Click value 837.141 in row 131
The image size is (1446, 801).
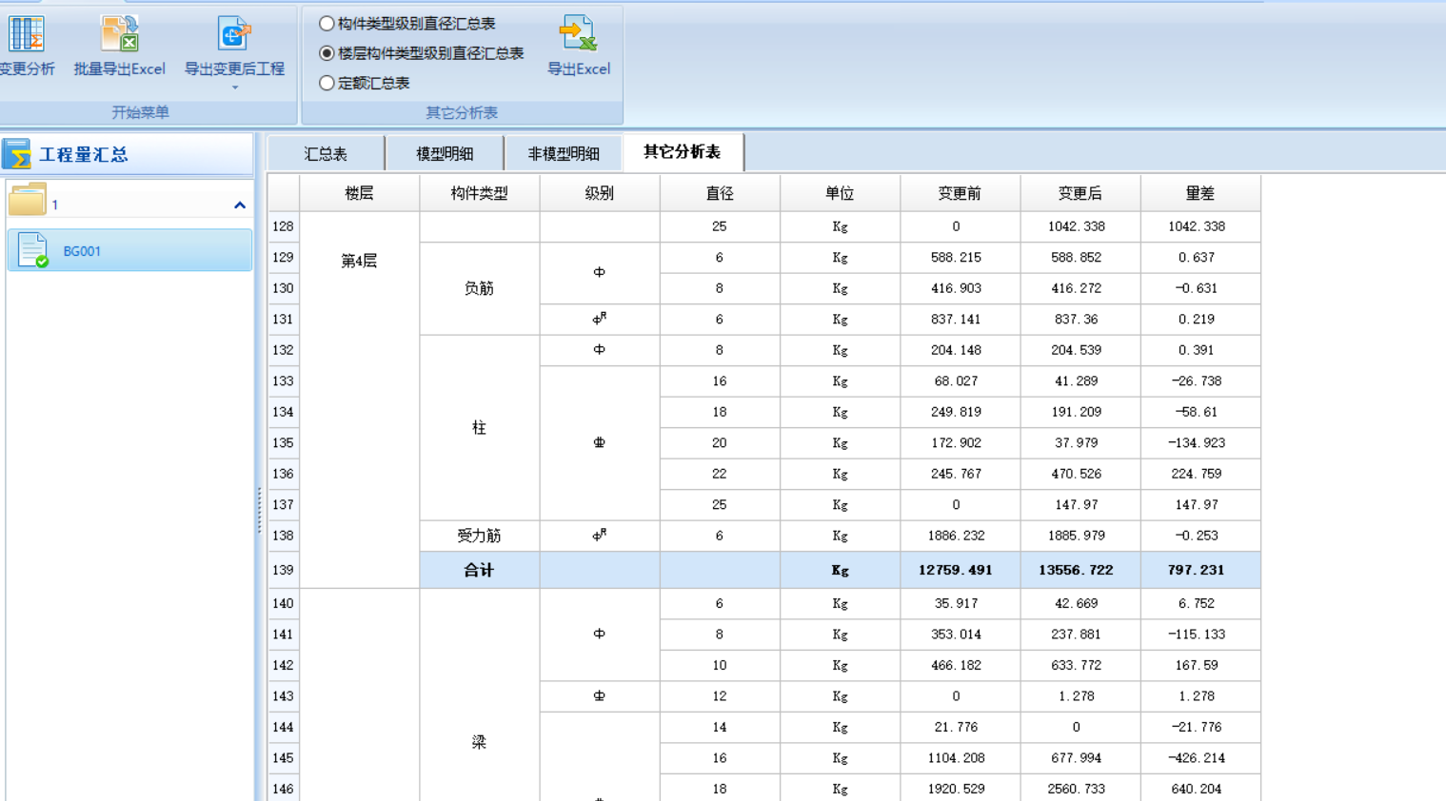coord(956,320)
